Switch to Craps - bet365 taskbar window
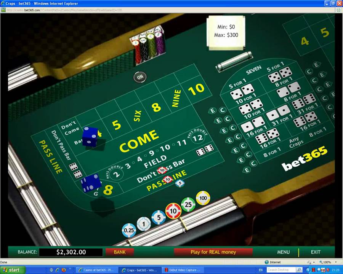This screenshot has height=274, width=343. tap(139, 270)
